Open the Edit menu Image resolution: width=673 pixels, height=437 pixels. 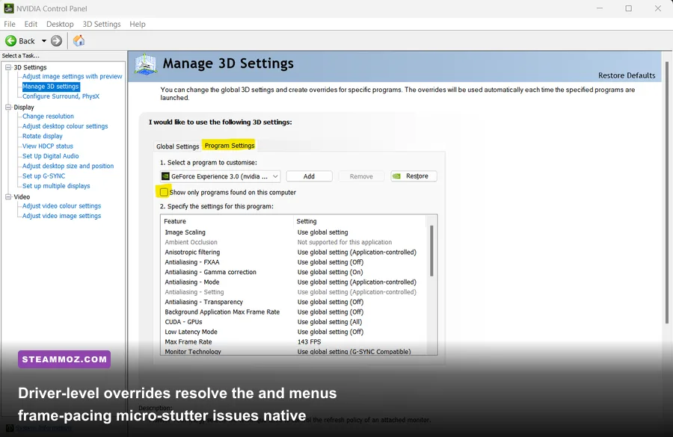(x=31, y=24)
